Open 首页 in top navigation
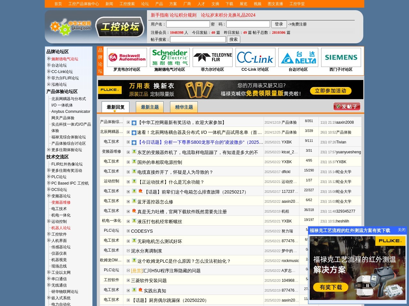 tap(58, 4)
